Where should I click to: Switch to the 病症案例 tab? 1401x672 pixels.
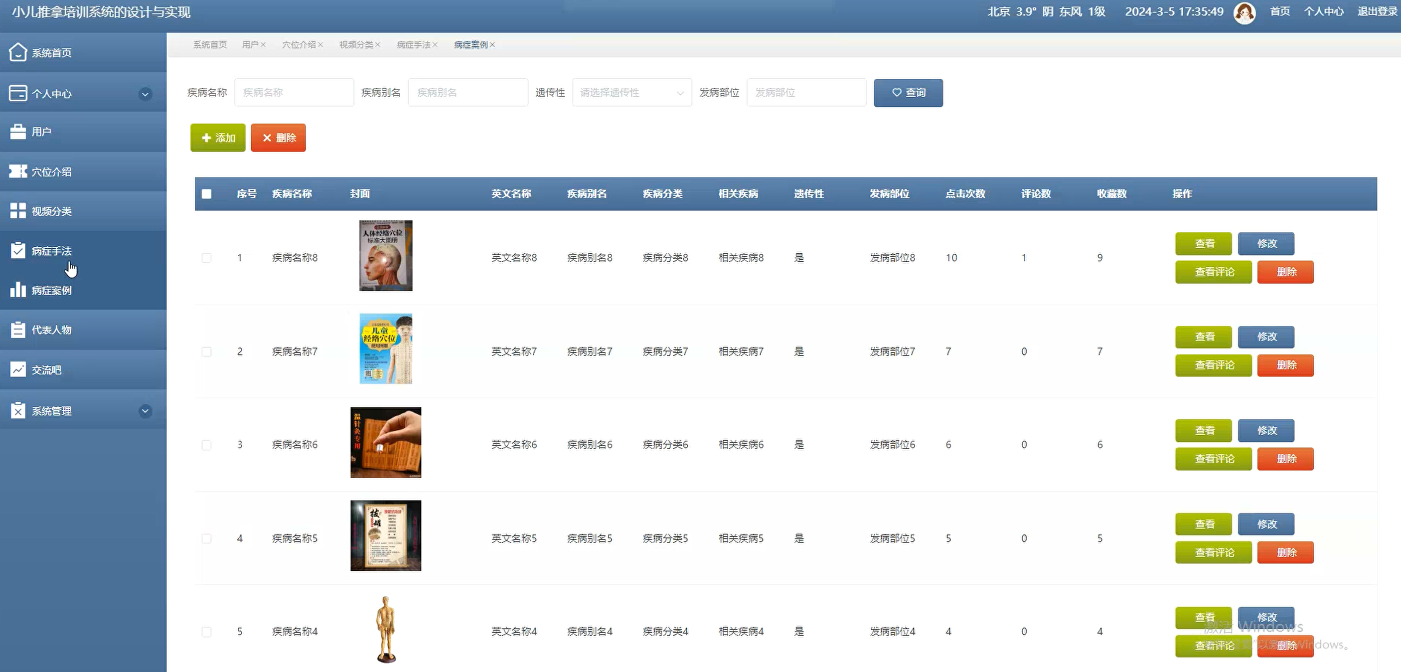pos(471,45)
